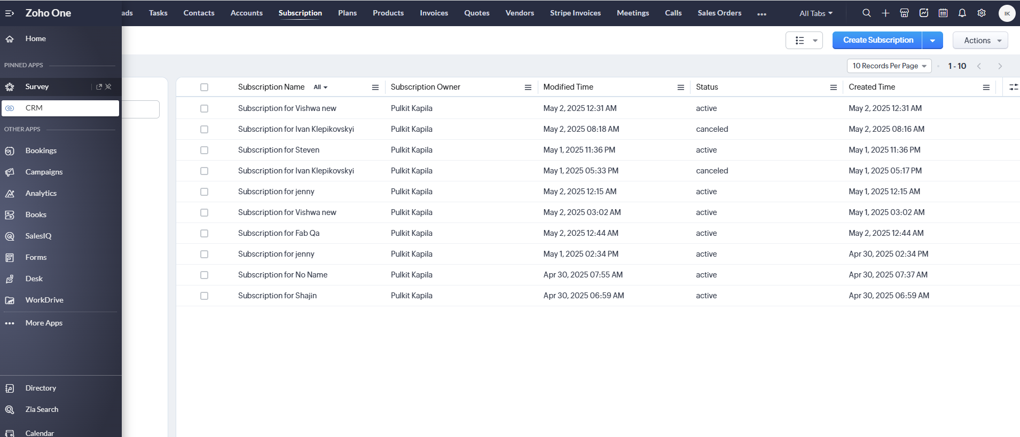The height and width of the screenshot is (437, 1020).
Task: Click the Status column header
Action: coord(707,87)
